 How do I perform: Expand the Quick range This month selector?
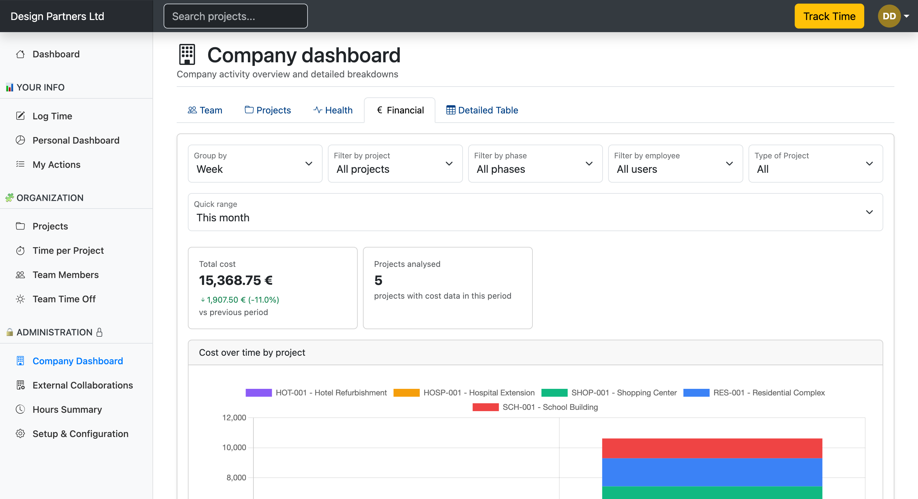pyautogui.click(x=535, y=212)
